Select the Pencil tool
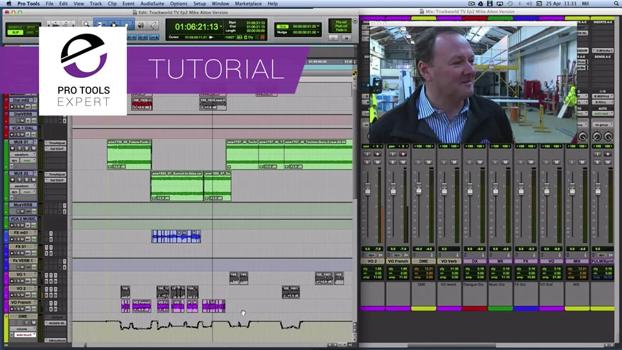The height and width of the screenshot is (350, 622). tap(153, 25)
